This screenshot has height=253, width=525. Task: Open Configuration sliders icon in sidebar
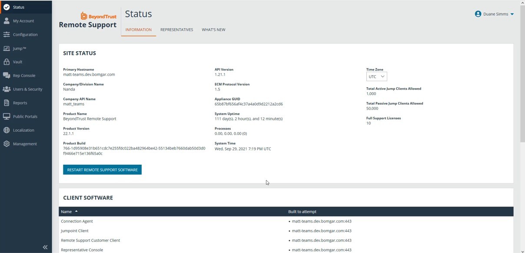(x=7, y=34)
